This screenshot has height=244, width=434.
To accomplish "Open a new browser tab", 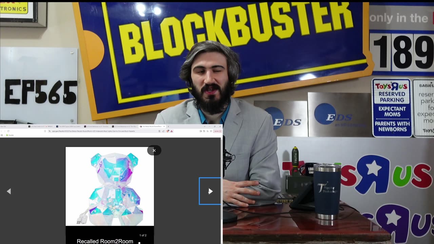I will click(169, 126).
